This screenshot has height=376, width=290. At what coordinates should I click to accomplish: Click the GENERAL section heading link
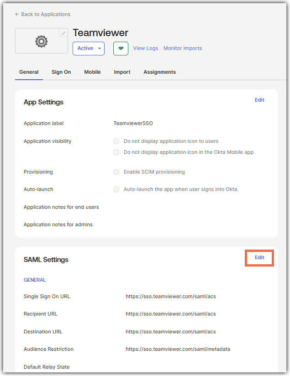click(x=35, y=280)
